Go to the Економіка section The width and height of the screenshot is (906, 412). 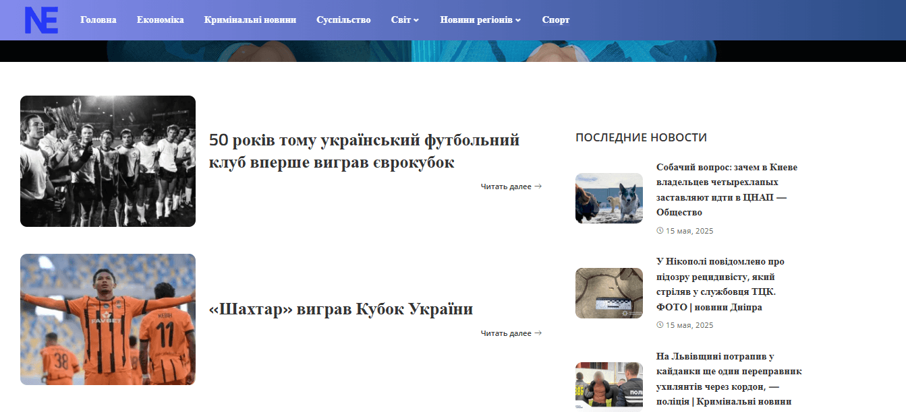tap(160, 20)
